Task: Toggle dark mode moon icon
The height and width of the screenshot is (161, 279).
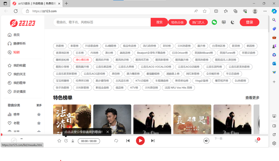Action: [232, 22]
